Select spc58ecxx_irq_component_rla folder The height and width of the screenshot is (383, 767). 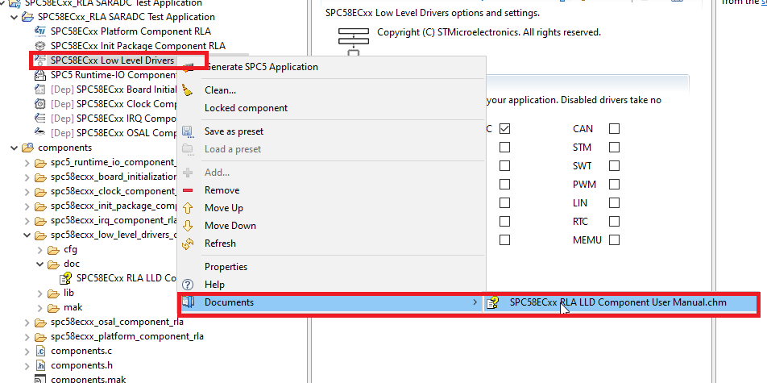pos(114,220)
